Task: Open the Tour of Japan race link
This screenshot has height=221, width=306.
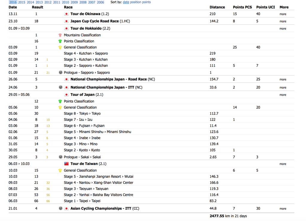Action: (82, 95)
